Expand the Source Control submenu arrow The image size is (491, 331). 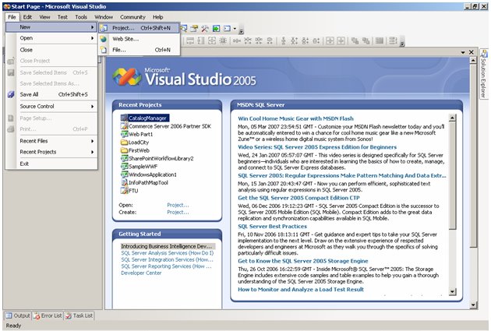coord(93,107)
